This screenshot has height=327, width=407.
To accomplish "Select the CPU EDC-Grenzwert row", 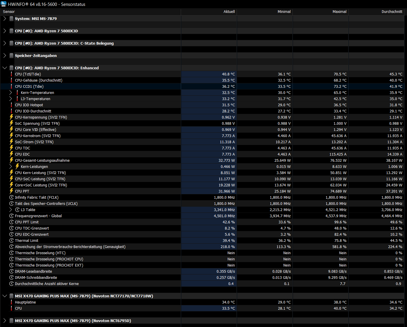I will pyautogui.click(x=202, y=234).
